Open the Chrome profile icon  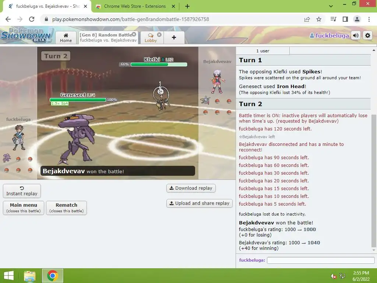[357, 19]
